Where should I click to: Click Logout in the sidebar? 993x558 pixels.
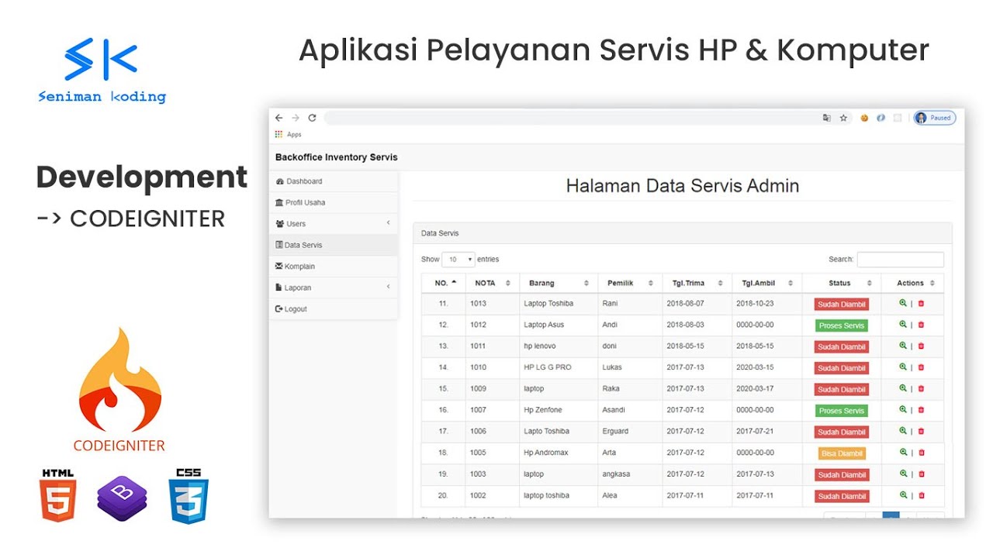(x=334, y=309)
